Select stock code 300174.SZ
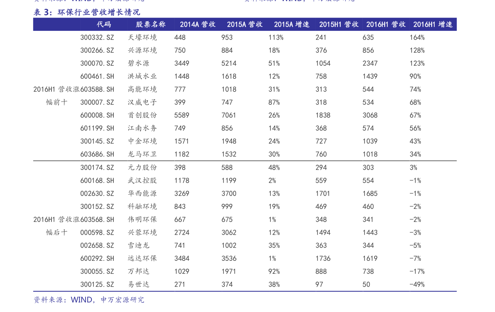Image resolution: width=495 pixels, height=312 pixels. click(x=97, y=168)
